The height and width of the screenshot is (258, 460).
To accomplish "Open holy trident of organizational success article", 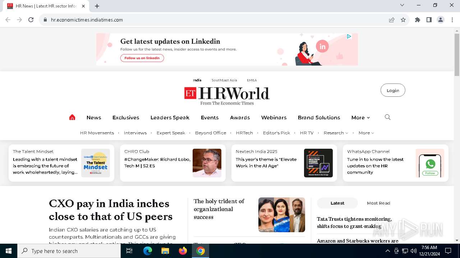I will (x=219, y=209).
